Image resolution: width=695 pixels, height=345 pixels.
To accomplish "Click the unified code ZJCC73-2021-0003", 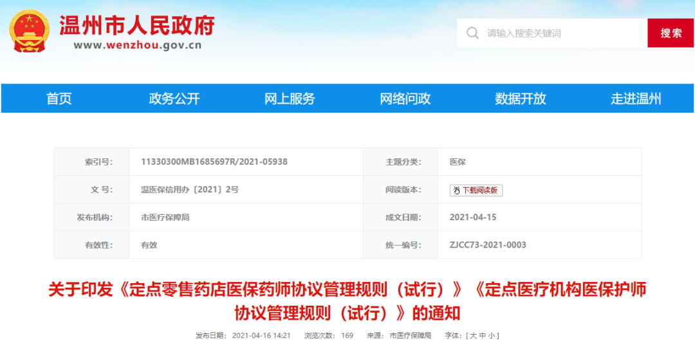I will (x=488, y=245).
